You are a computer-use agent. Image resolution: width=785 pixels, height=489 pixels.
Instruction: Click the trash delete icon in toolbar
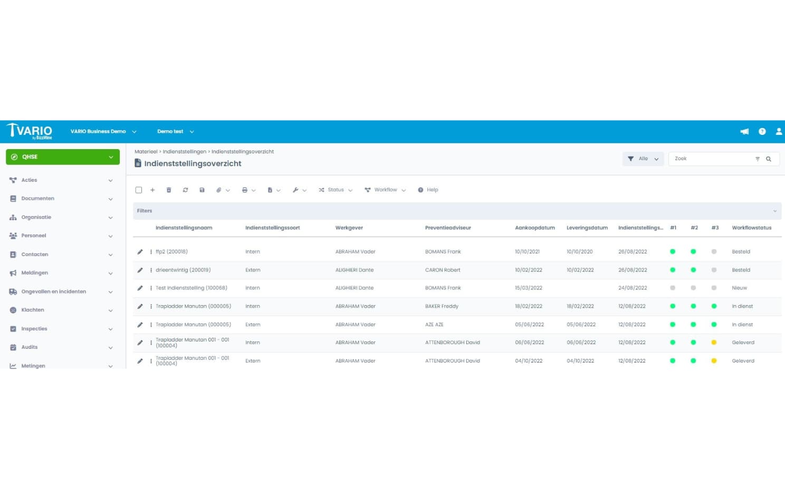click(169, 190)
